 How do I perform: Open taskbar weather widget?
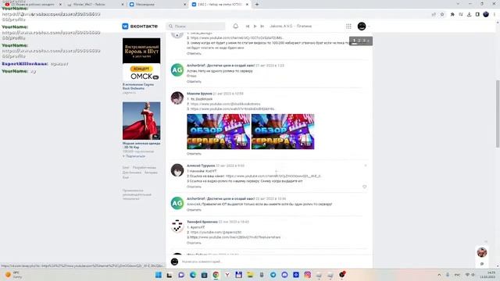tap(13, 275)
